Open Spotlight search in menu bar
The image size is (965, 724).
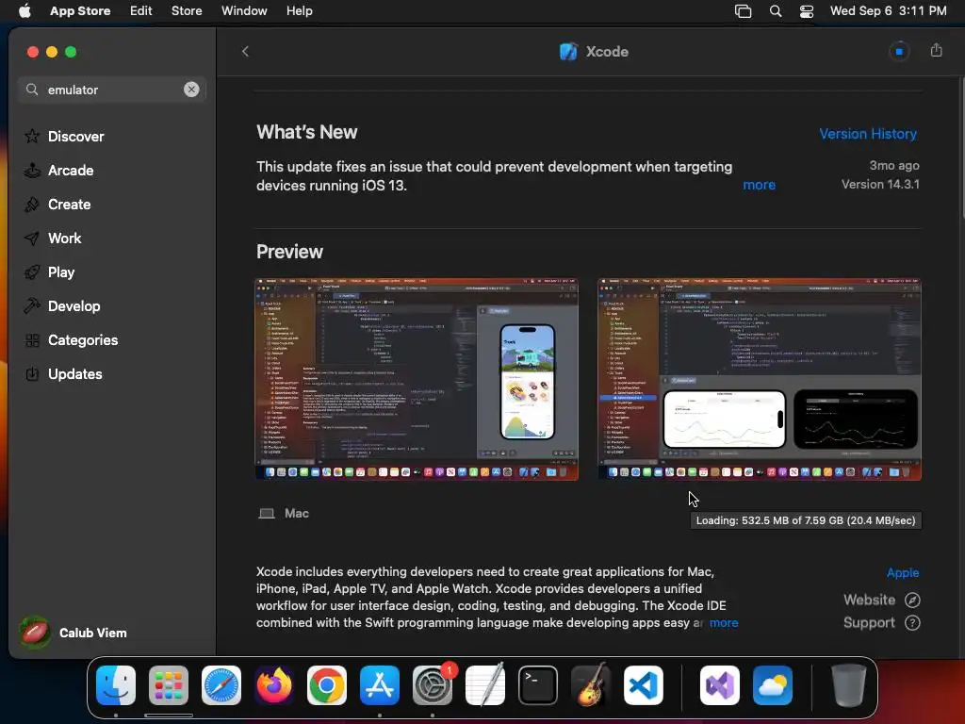point(776,11)
